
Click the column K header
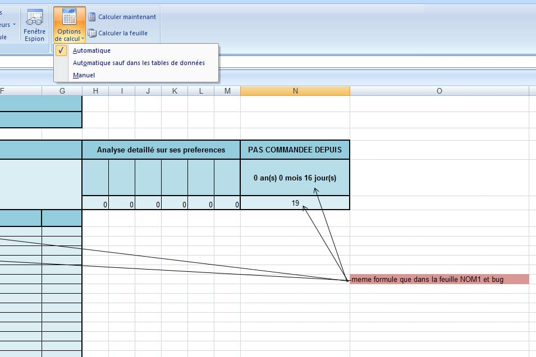tap(175, 91)
